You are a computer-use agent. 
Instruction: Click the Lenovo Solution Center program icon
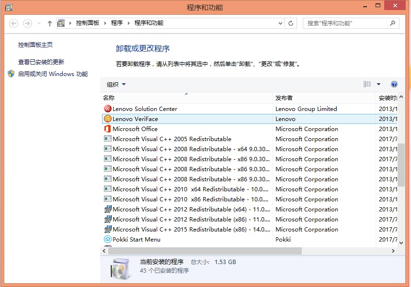(107, 109)
